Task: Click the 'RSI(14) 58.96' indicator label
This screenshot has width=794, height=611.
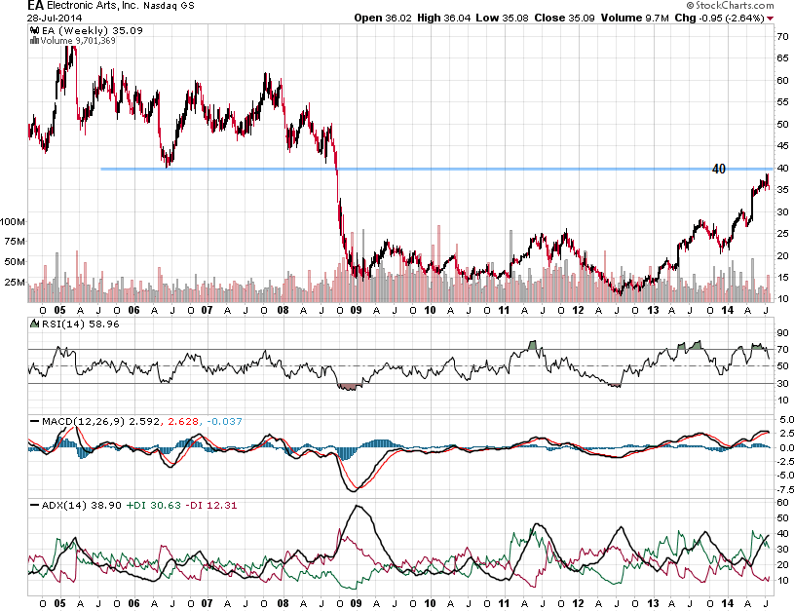Action: pos(81,324)
